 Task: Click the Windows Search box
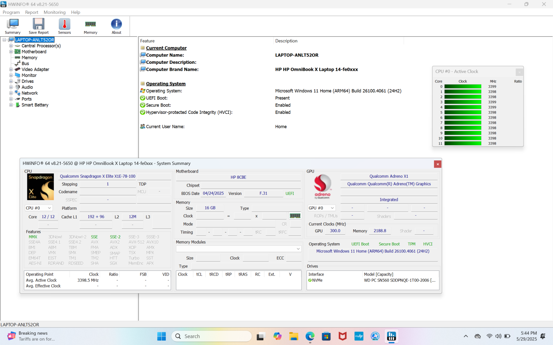pyautogui.click(x=211, y=336)
